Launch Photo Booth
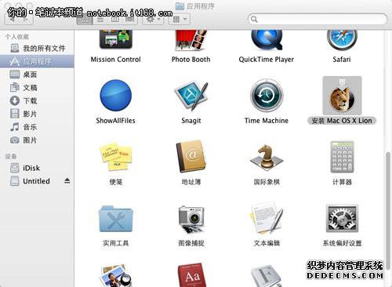Image resolution: width=392 pixels, height=287 pixels. pos(191,40)
